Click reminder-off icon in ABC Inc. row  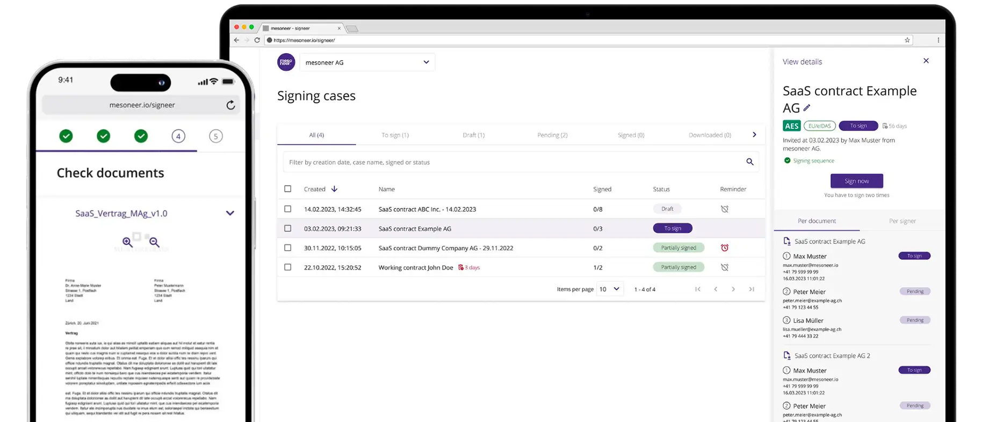click(725, 209)
